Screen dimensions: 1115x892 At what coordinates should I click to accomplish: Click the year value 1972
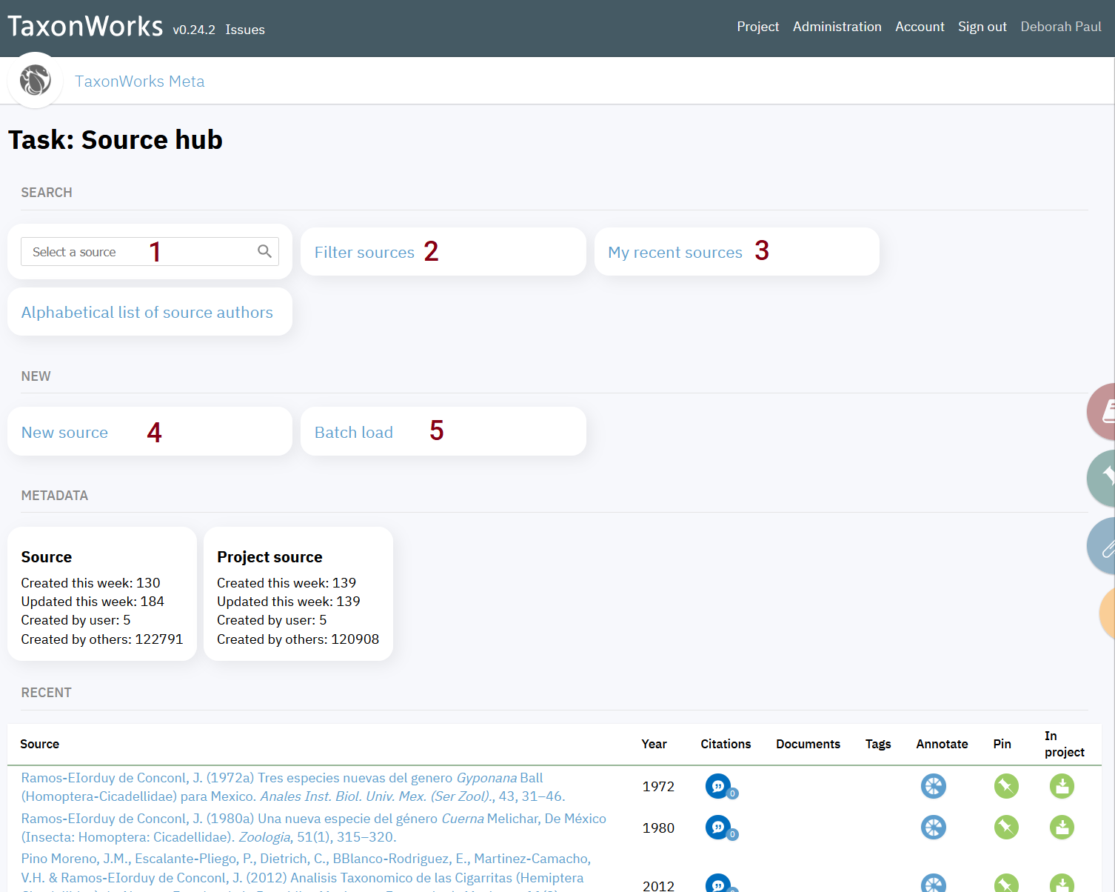[658, 786]
